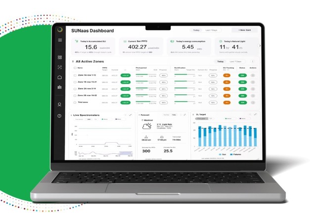Click the home icon in sidebar
This screenshot has width=310, height=213.
[x=60, y=77]
